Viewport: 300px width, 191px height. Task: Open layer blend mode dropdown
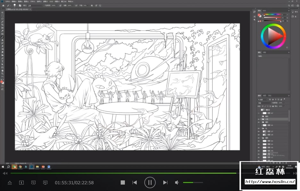pos(264,103)
